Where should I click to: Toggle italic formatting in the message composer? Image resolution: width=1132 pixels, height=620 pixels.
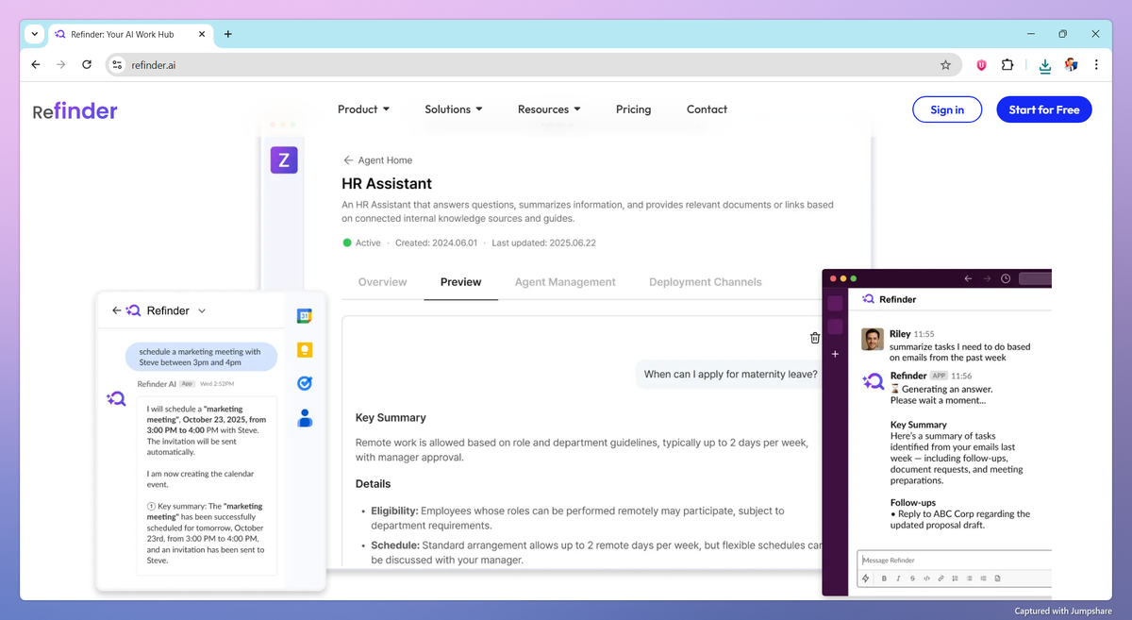(x=897, y=578)
